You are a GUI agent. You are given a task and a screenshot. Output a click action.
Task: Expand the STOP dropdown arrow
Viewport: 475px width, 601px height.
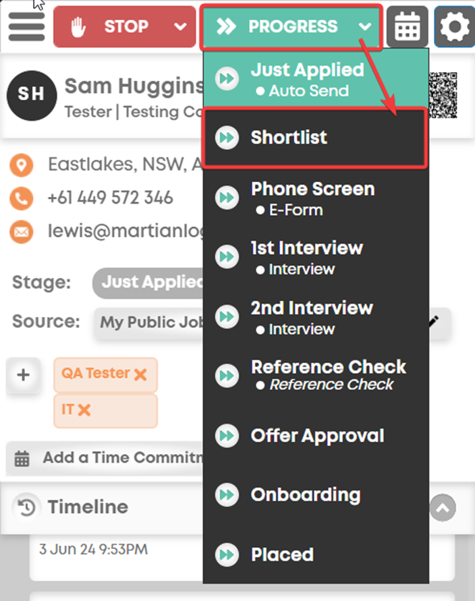(180, 26)
